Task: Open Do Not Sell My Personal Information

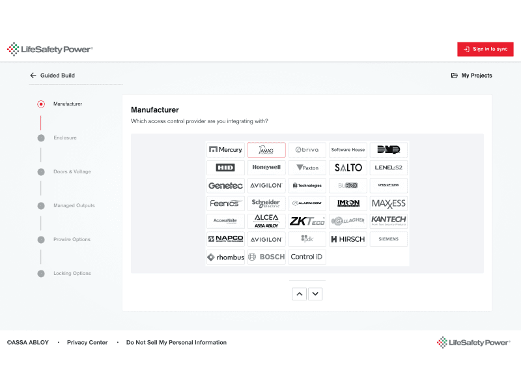Action: pos(176,343)
